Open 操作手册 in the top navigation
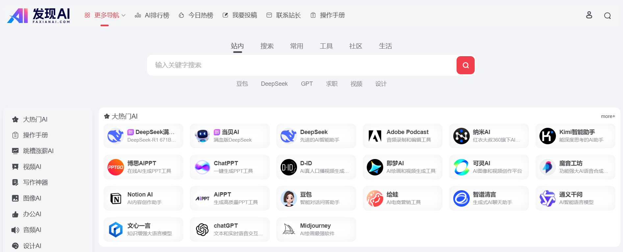The height and width of the screenshot is (252, 623). 328,15
